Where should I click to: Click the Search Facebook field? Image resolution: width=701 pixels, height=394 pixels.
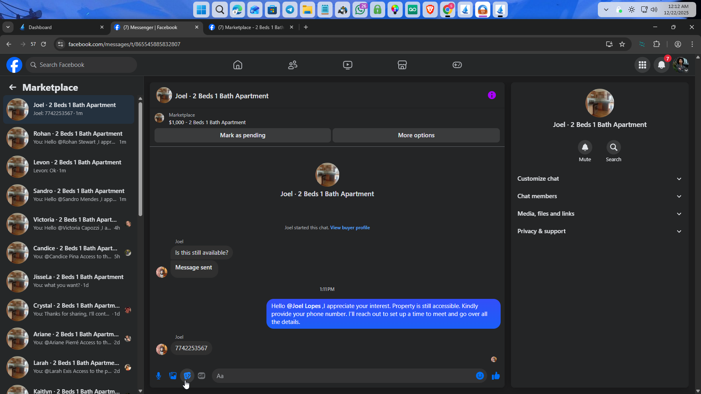tap(81, 65)
